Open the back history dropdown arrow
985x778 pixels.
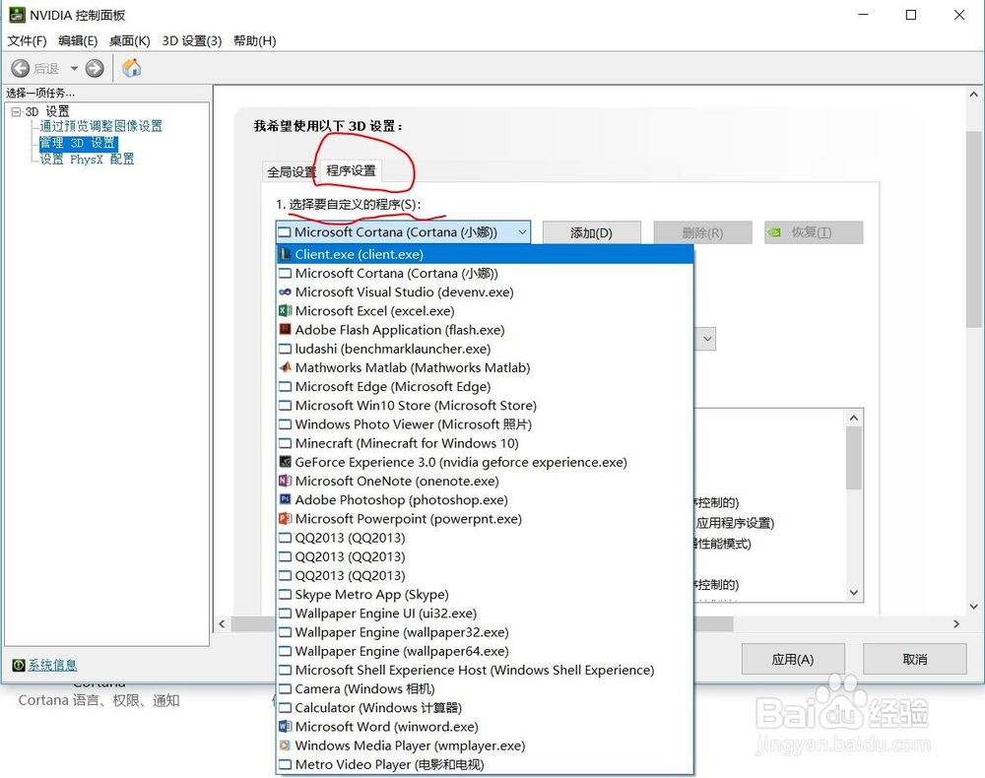74,68
